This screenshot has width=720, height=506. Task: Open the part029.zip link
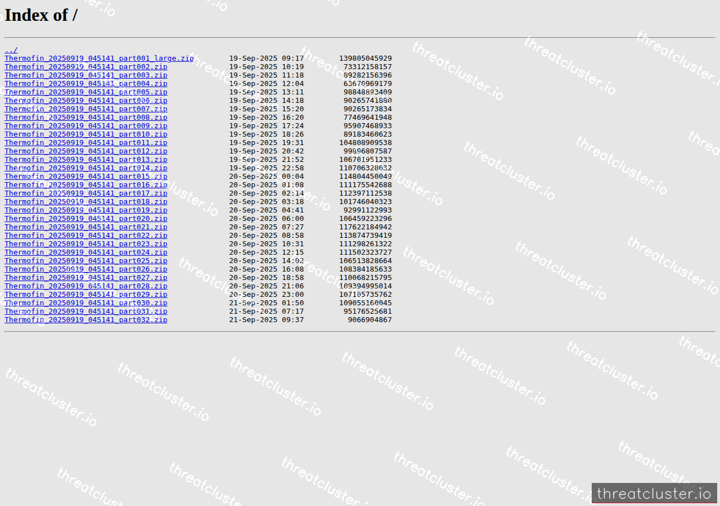[x=86, y=295]
